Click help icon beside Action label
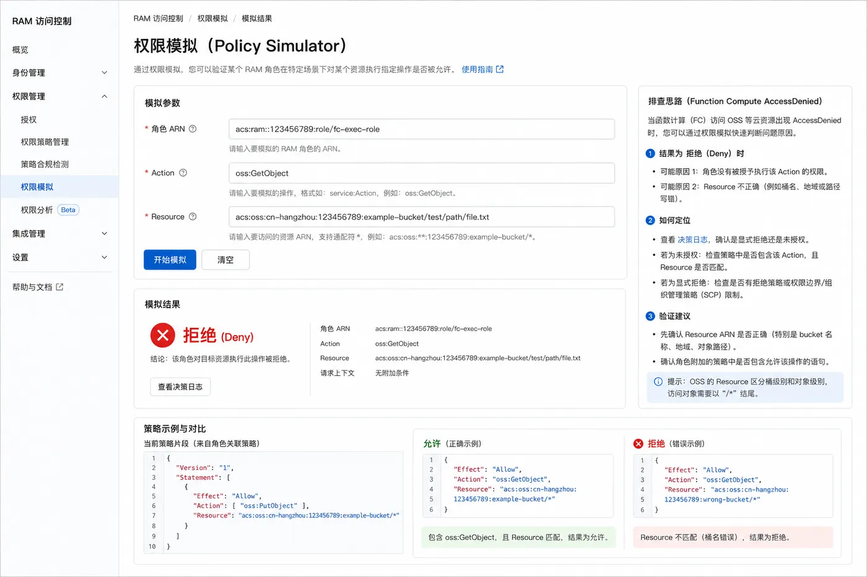 click(x=183, y=173)
